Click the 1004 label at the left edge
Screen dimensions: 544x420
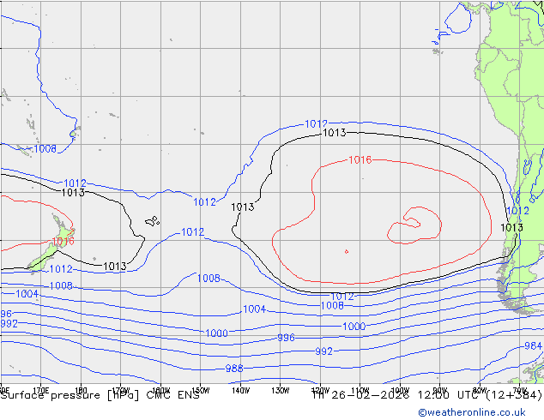point(27,294)
